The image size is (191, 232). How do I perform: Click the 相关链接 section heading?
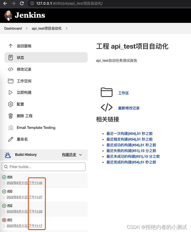(x=108, y=119)
